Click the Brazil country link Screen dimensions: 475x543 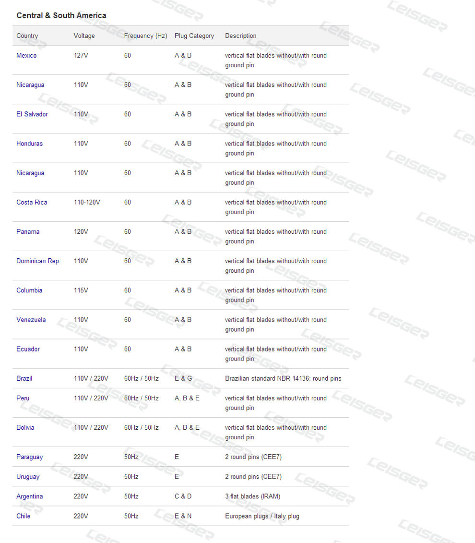click(x=24, y=378)
